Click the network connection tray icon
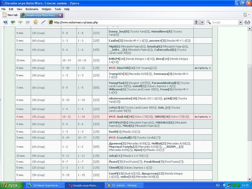The width and height of the screenshot is (252, 189). click(x=229, y=185)
